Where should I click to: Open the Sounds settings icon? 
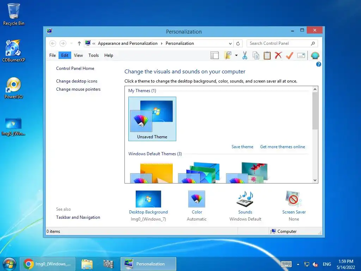pos(245,199)
